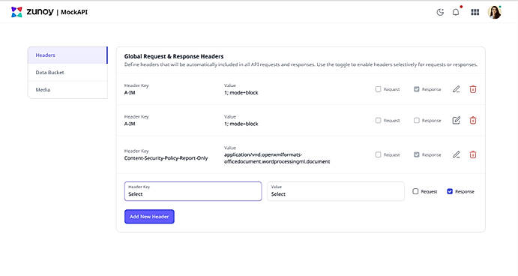Edit the Content-Security-Policy-Report-Only header
Image resolution: width=518 pixels, height=276 pixels.
point(457,154)
